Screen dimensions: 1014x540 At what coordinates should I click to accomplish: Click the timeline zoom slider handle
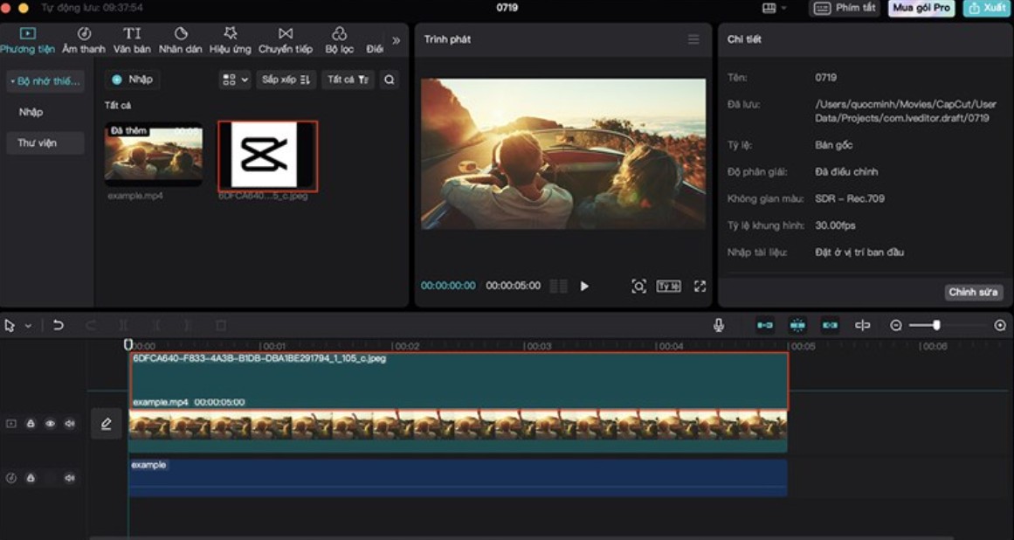coord(936,325)
